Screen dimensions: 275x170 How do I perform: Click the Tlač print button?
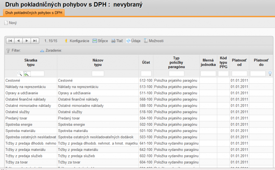pos(117,41)
